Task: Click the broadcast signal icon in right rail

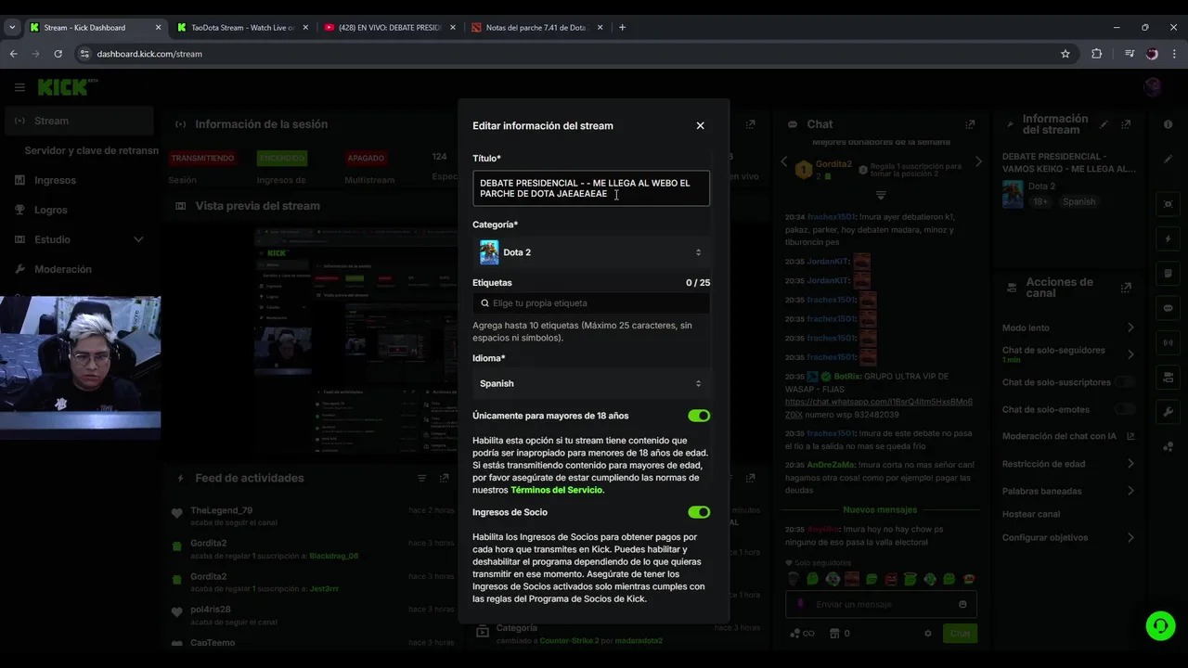Action: [1168, 342]
